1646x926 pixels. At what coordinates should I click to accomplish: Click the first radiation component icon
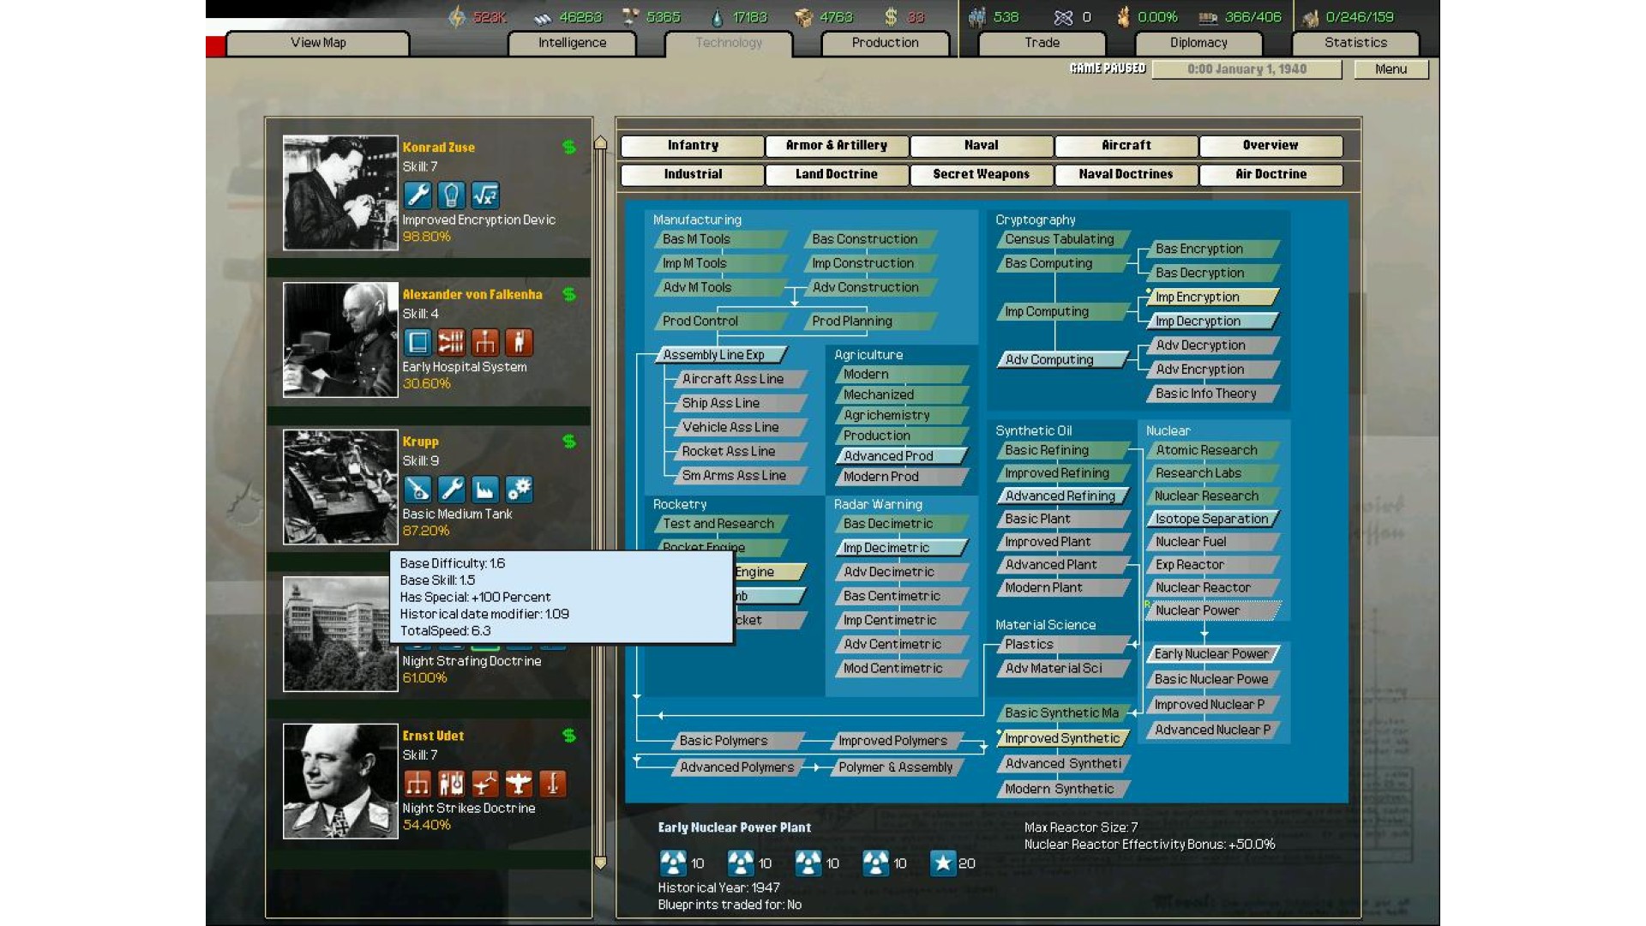[x=673, y=863]
